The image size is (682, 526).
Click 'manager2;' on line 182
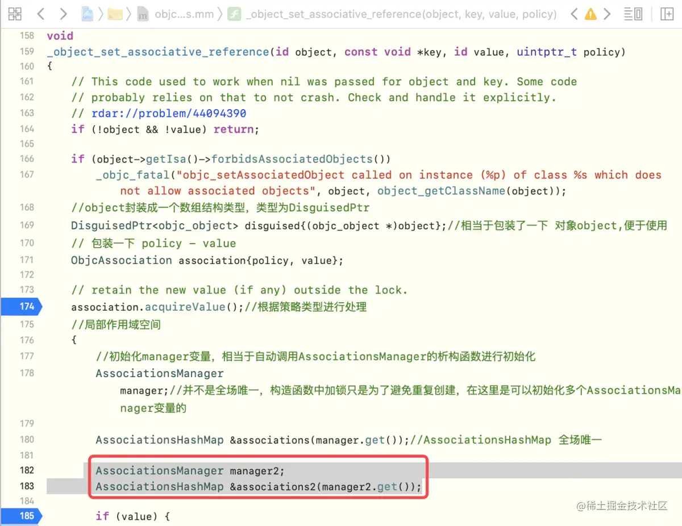[257, 470]
